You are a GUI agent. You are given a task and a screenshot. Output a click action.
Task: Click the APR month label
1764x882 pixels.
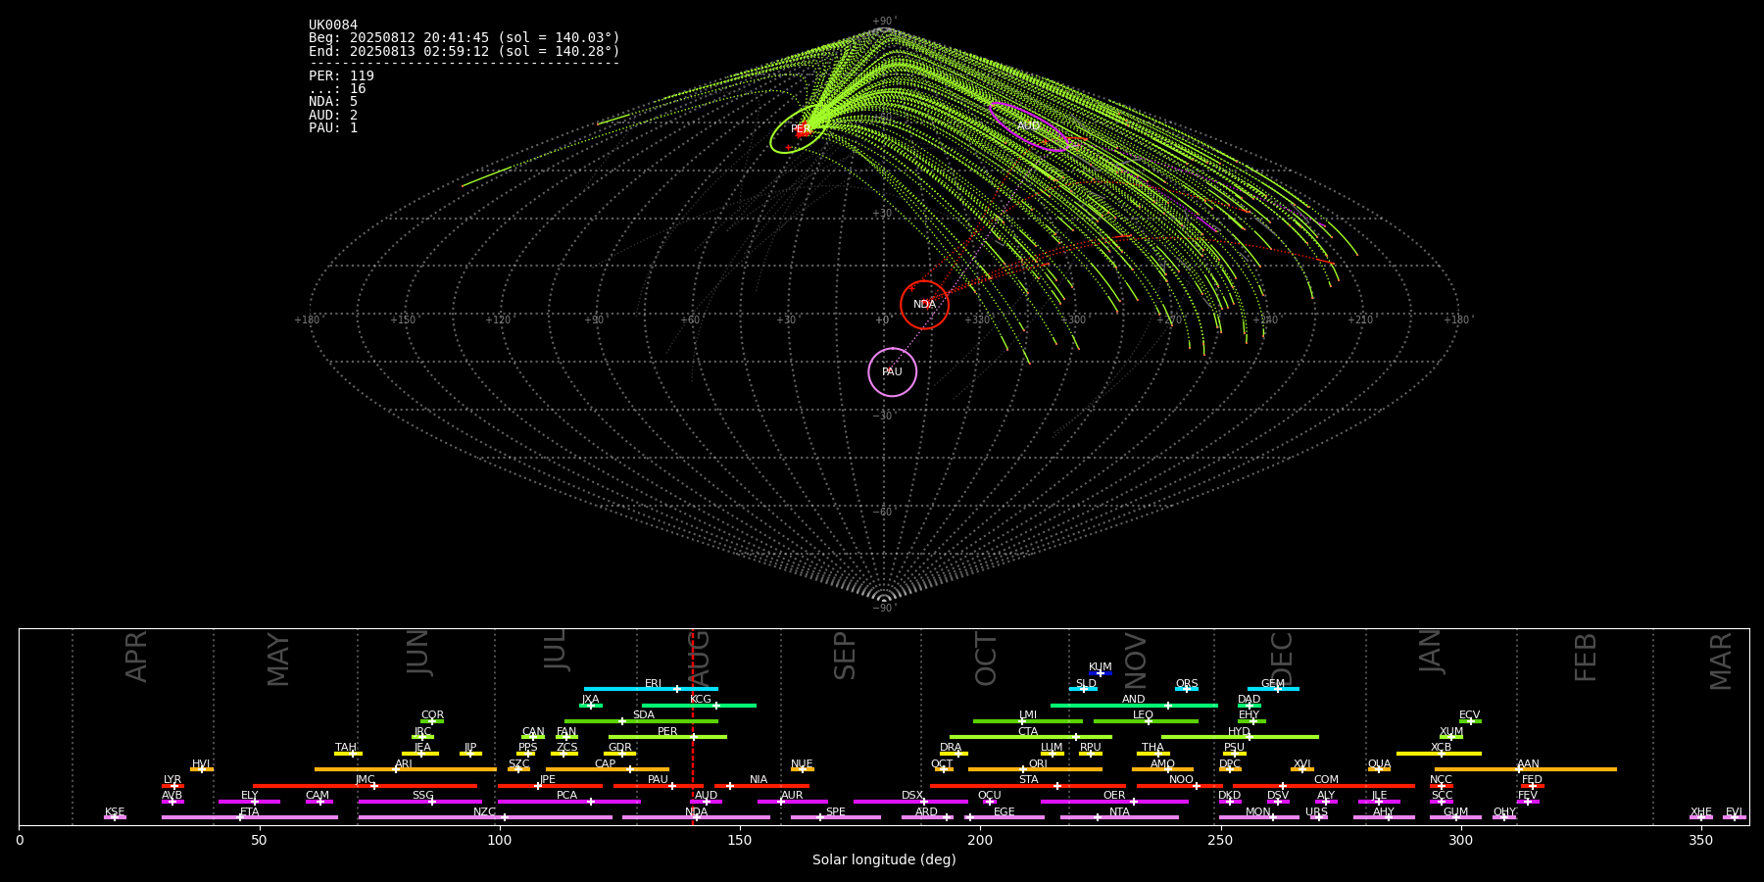(136, 657)
